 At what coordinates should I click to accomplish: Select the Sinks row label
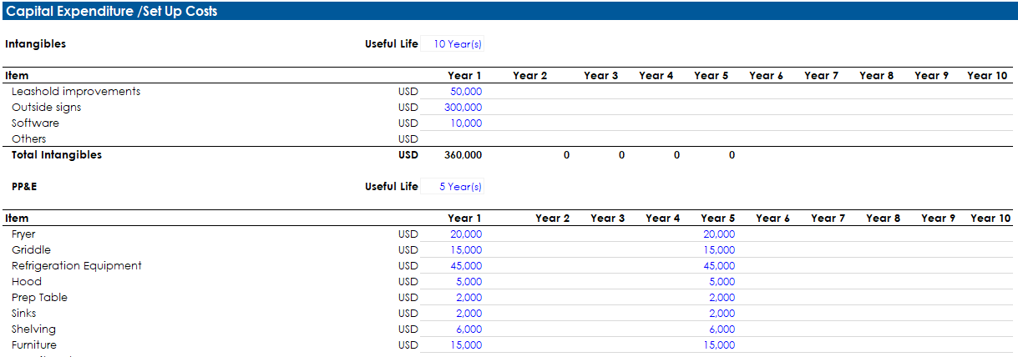coord(24,314)
